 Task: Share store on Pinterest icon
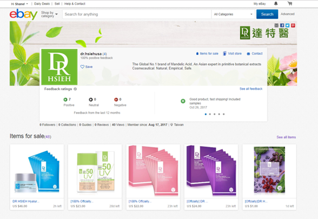point(293,25)
